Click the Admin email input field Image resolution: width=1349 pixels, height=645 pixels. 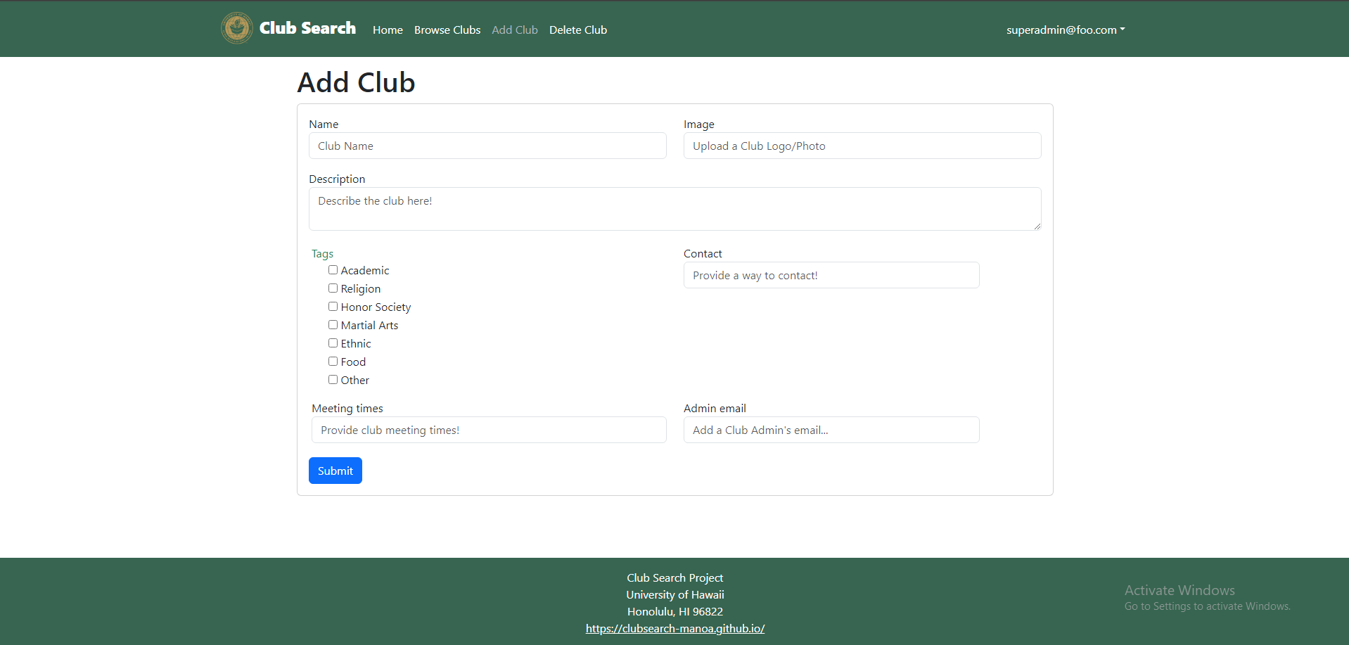click(831, 430)
